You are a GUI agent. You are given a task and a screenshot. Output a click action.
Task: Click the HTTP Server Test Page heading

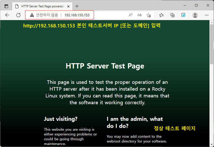(x=105, y=66)
